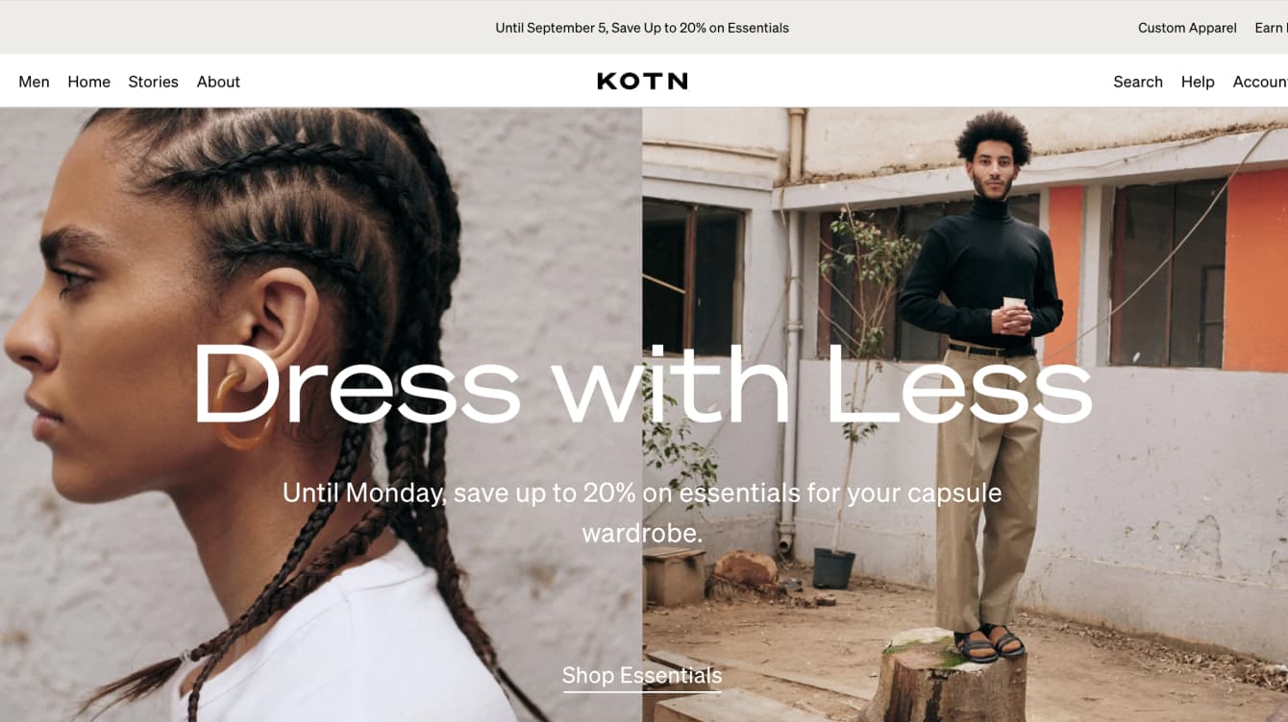Select the braided-hair woman hero photo

click(x=321, y=415)
